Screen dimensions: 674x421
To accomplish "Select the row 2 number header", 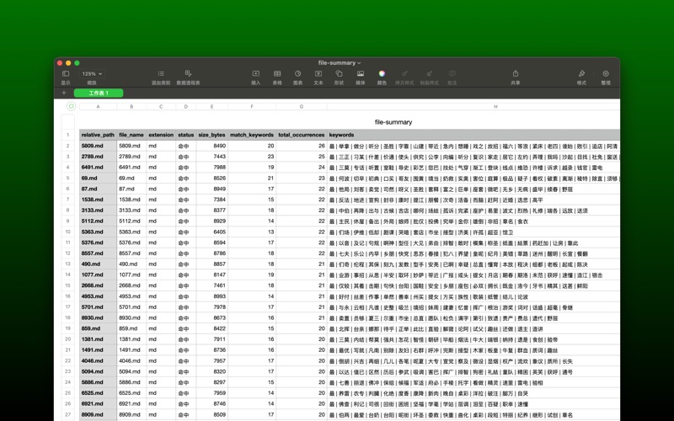I will coord(68,146).
